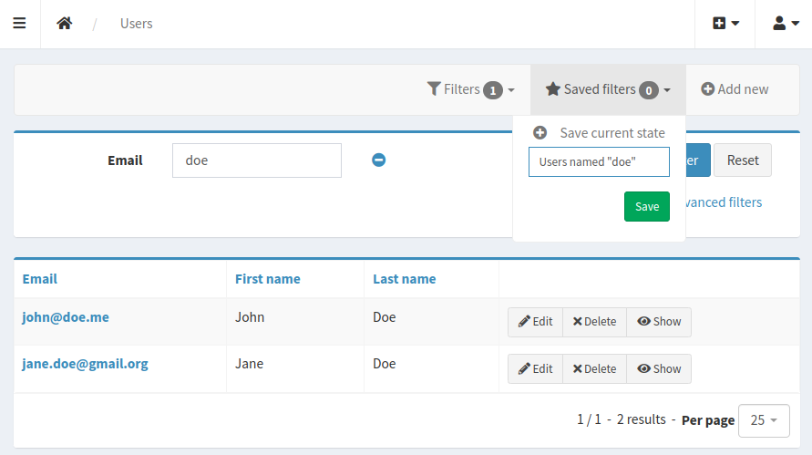Remove the Email filter with minus icon

(378, 160)
